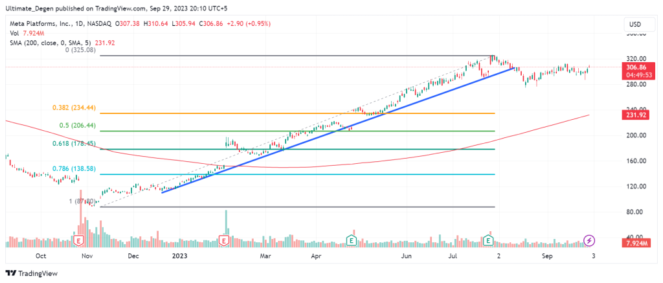This screenshot has width=663, height=283.
Task: Click the TradingView logo
Action: point(31,273)
